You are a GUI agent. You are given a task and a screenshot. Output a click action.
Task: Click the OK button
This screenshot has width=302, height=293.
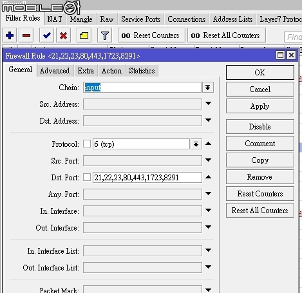(x=260, y=73)
